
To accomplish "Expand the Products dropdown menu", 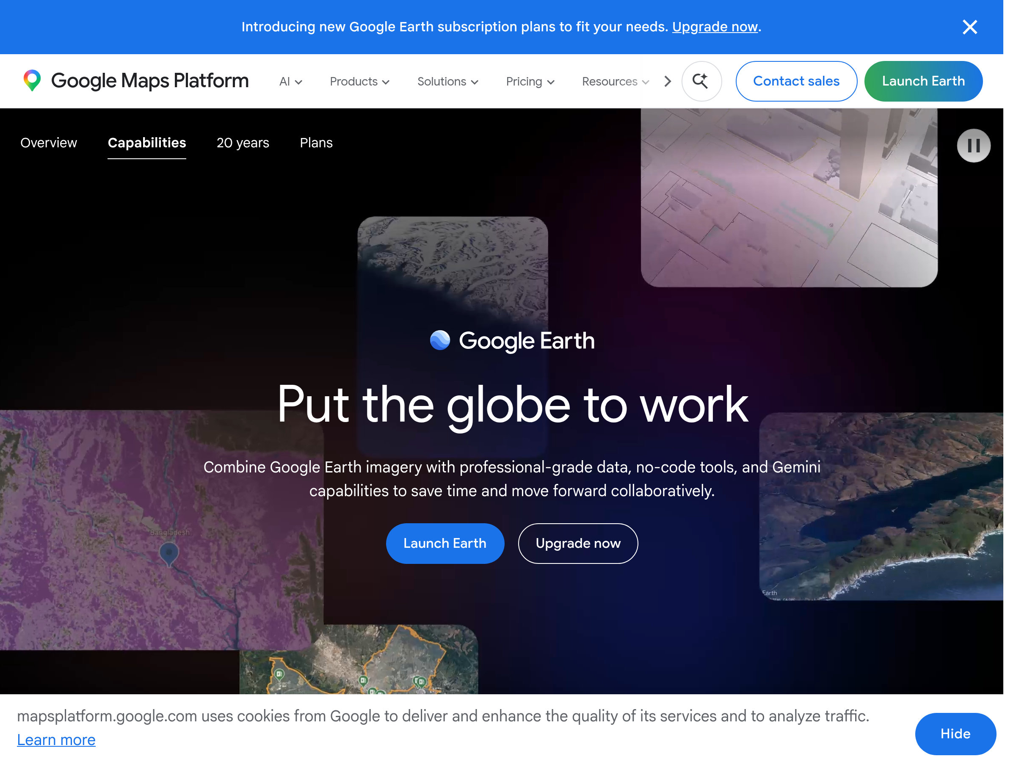I will (360, 82).
